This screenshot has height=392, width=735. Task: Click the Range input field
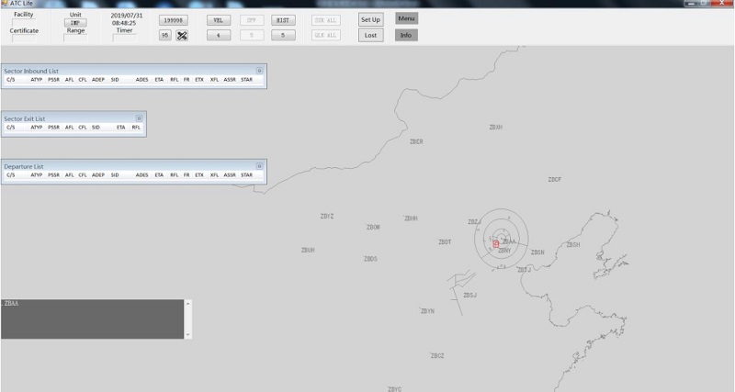pyautogui.click(x=76, y=39)
